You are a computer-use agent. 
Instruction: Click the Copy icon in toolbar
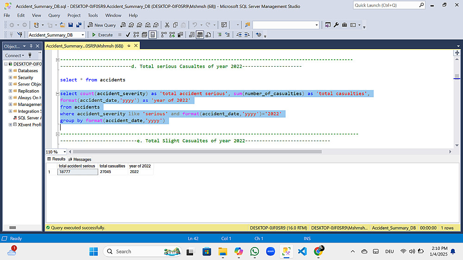click(x=175, y=25)
